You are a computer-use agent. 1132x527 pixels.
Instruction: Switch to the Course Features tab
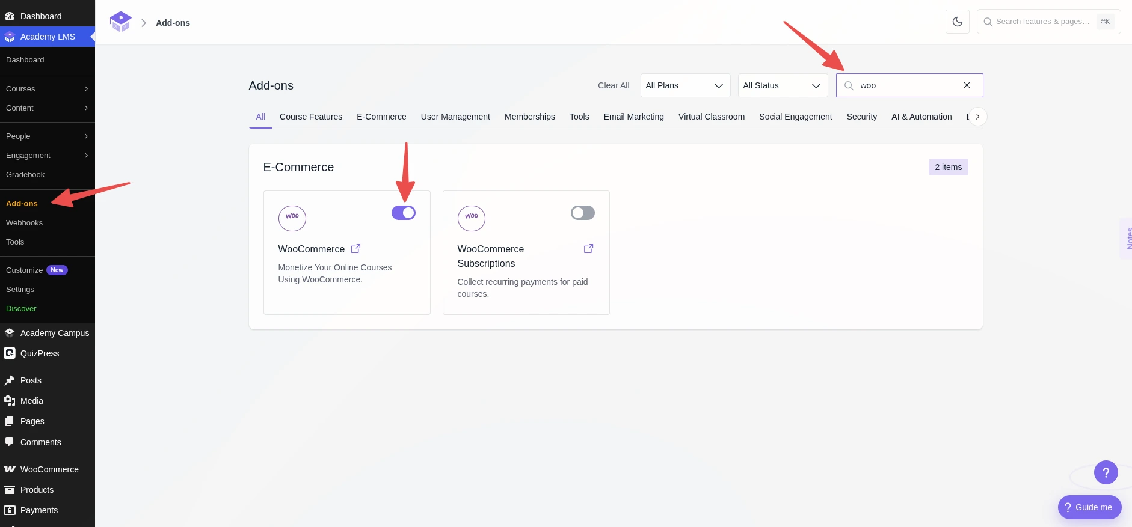311,117
